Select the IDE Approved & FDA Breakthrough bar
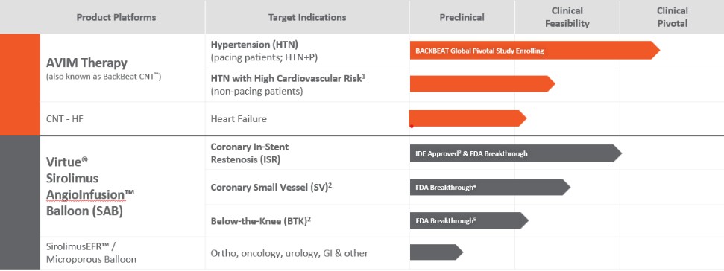The height and width of the screenshot is (271, 724). (516, 153)
